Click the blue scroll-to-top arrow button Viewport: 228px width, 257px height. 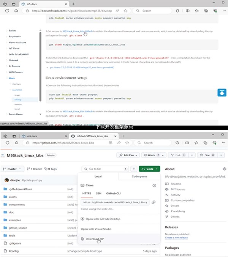pyautogui.click(x=222, y=93)
